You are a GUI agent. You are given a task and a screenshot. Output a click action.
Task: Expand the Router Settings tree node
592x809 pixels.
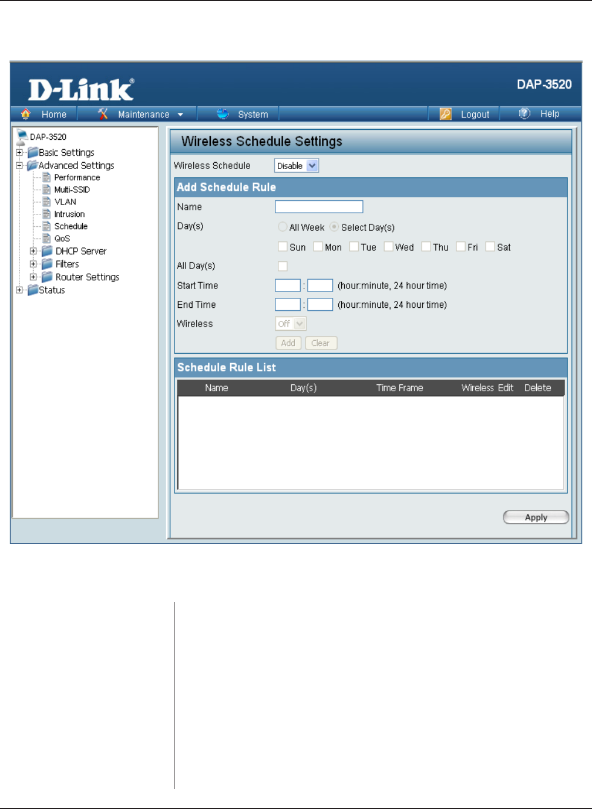coord(33,277)
